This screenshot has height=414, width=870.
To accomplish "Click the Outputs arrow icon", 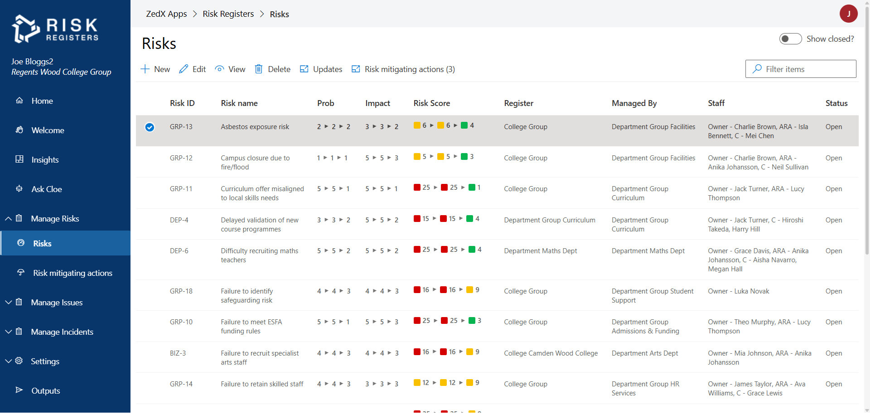I will pos(19,390).
